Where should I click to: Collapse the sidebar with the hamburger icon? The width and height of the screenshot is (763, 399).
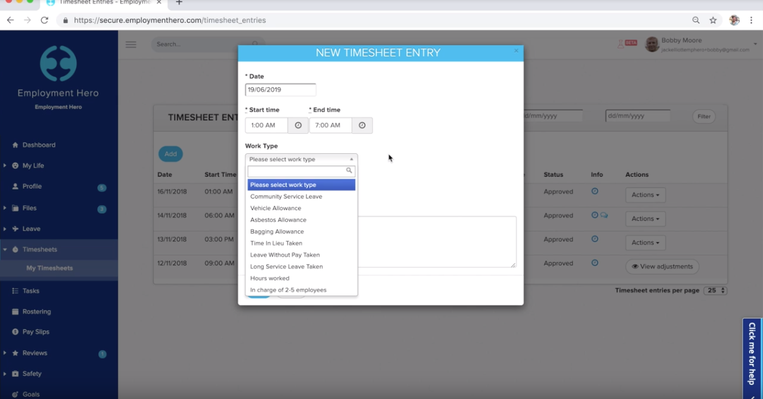point(131,44)
